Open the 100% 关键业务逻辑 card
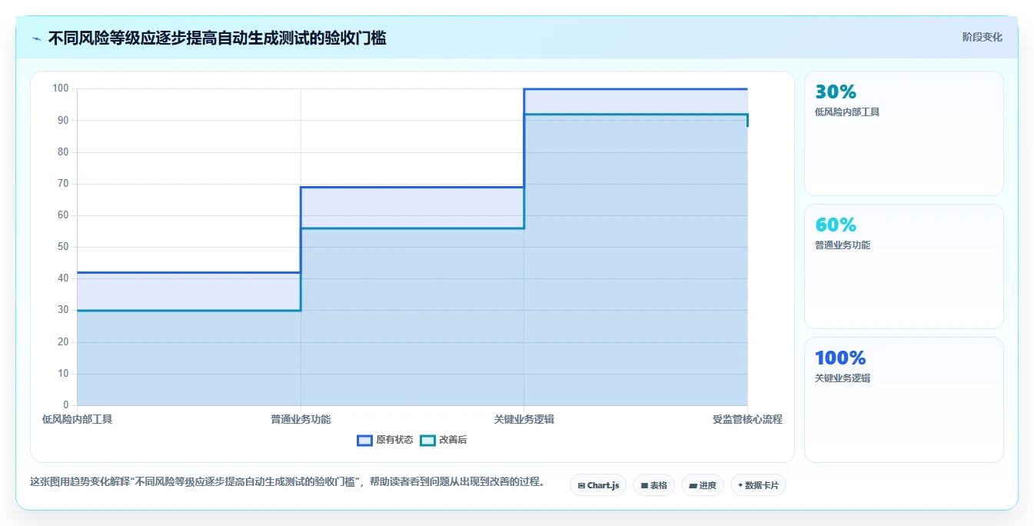The image size is (1034, 526). coord(903,399)
